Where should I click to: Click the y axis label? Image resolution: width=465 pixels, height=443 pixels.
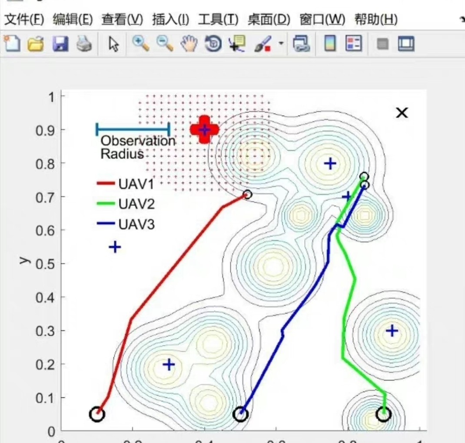pyautogui.click(x=25, y=260)
